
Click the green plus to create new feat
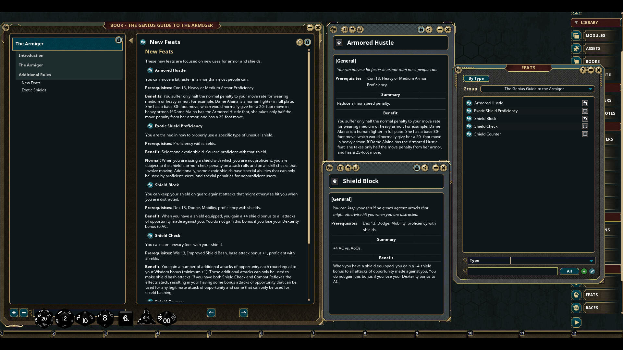(x=584, y=271)
